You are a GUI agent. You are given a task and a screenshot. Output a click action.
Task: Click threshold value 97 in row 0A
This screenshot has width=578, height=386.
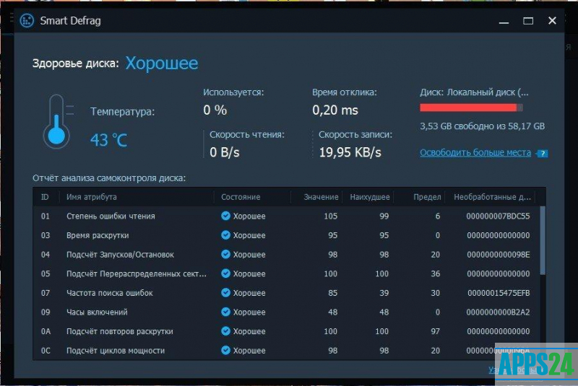436,331
